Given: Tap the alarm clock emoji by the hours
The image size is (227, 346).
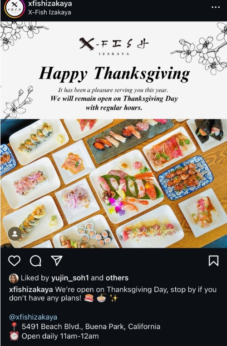Looking at the screenshot, I should [14, 336].
